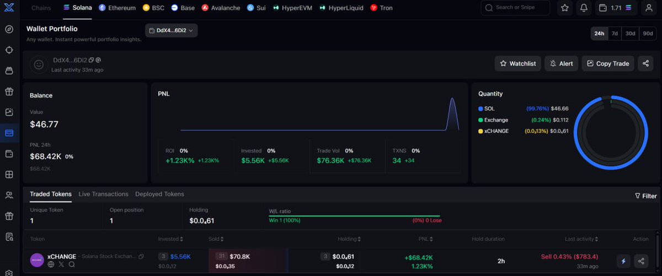
Task: Switch to Avalanche chain
Action: (221, 8)
